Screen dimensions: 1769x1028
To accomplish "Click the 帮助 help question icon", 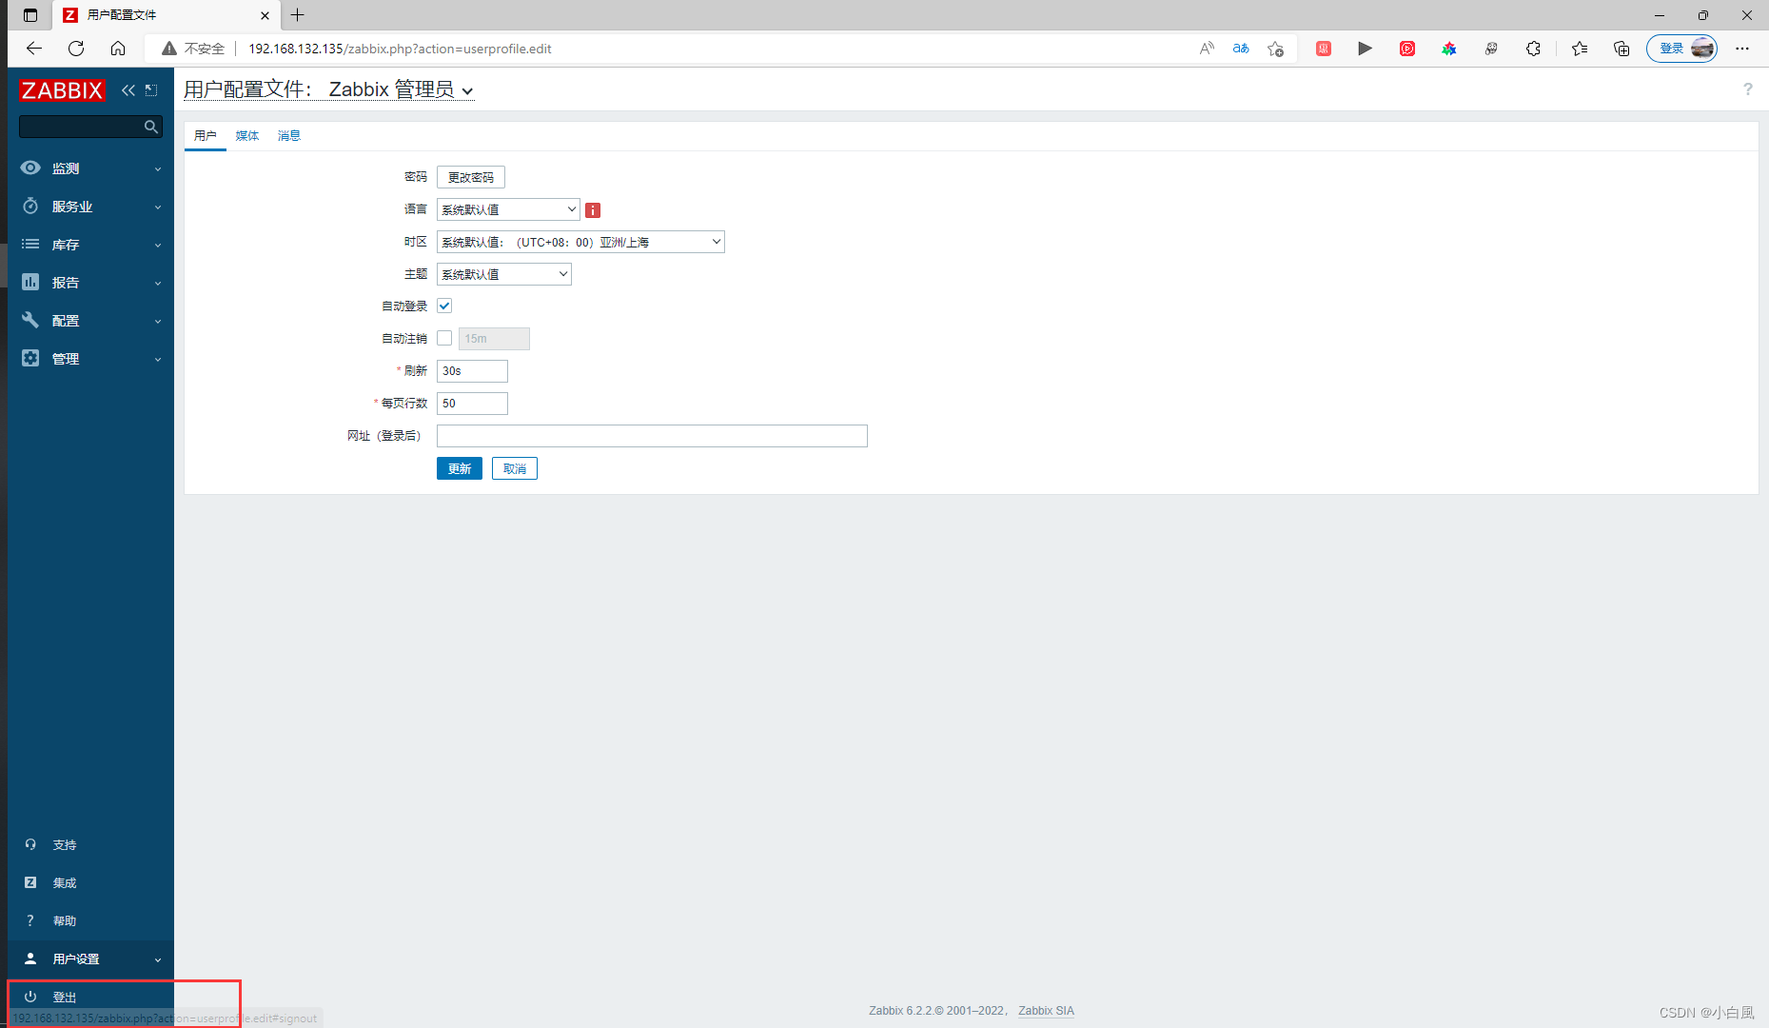I will (30, 921).
